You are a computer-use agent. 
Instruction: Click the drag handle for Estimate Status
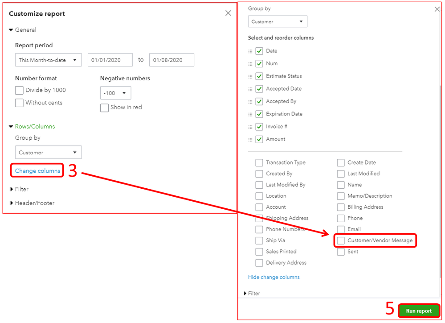250,76
